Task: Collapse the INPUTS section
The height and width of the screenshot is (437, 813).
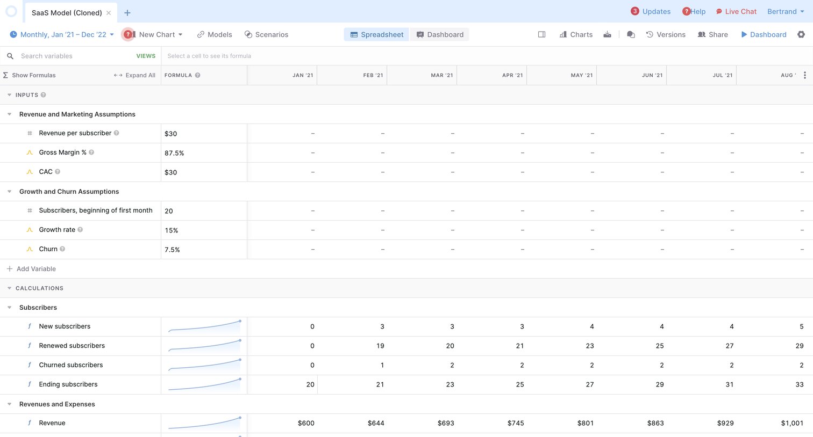Action: point(9,95)
